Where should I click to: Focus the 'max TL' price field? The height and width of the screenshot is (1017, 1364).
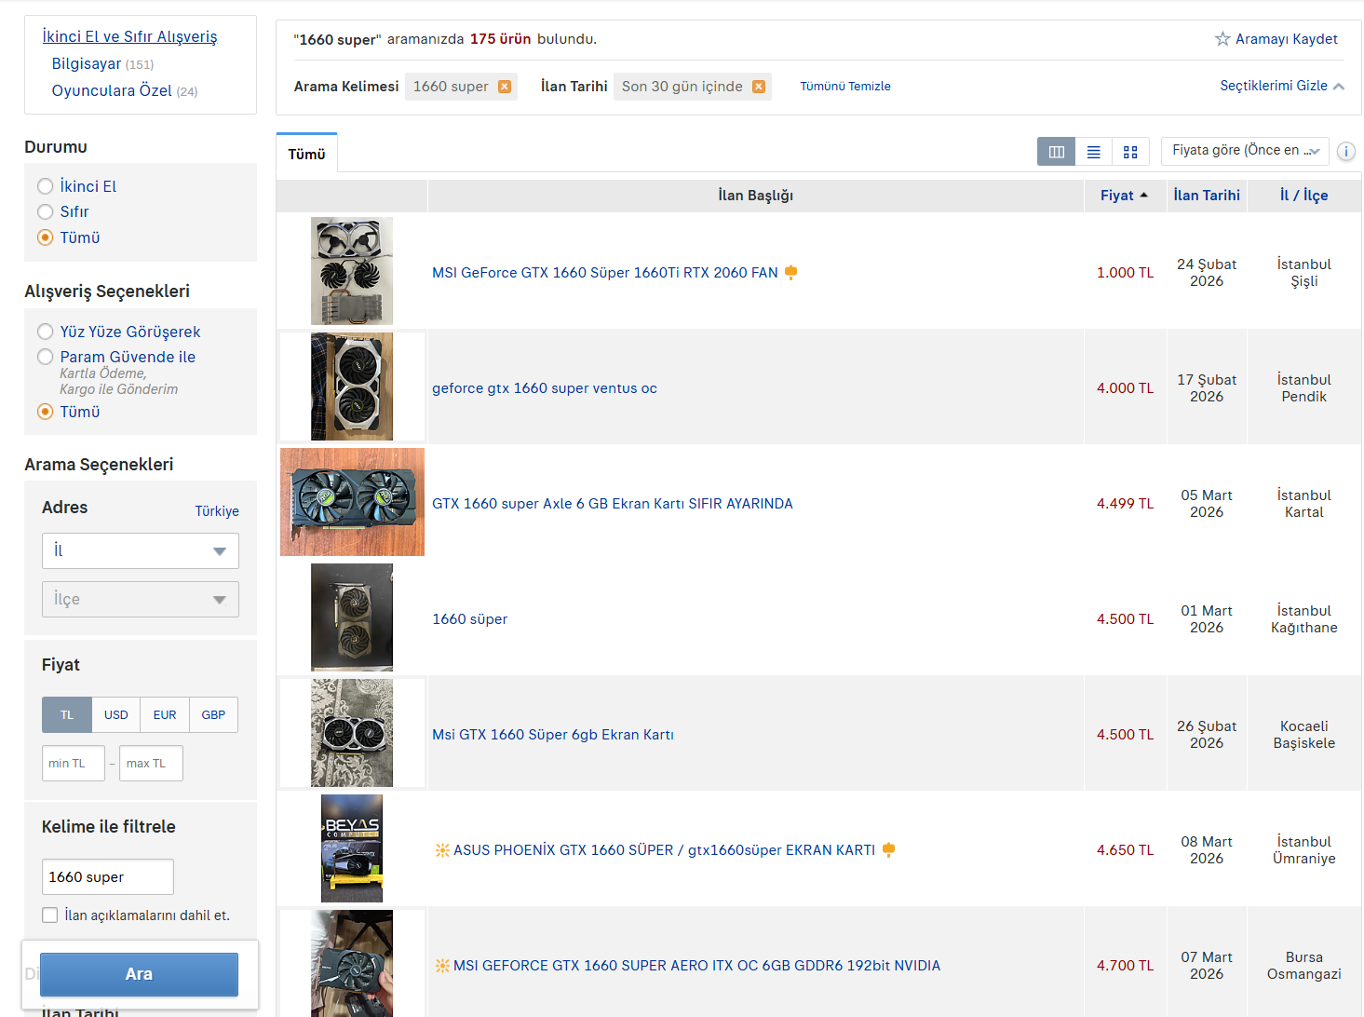pyautogui.click(x=151, y=763)
